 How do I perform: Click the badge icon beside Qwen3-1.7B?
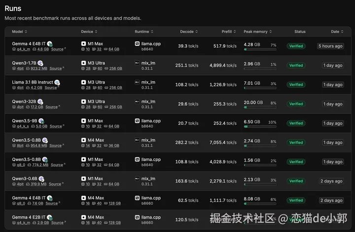pyautogui.click(x=40, y=63)
